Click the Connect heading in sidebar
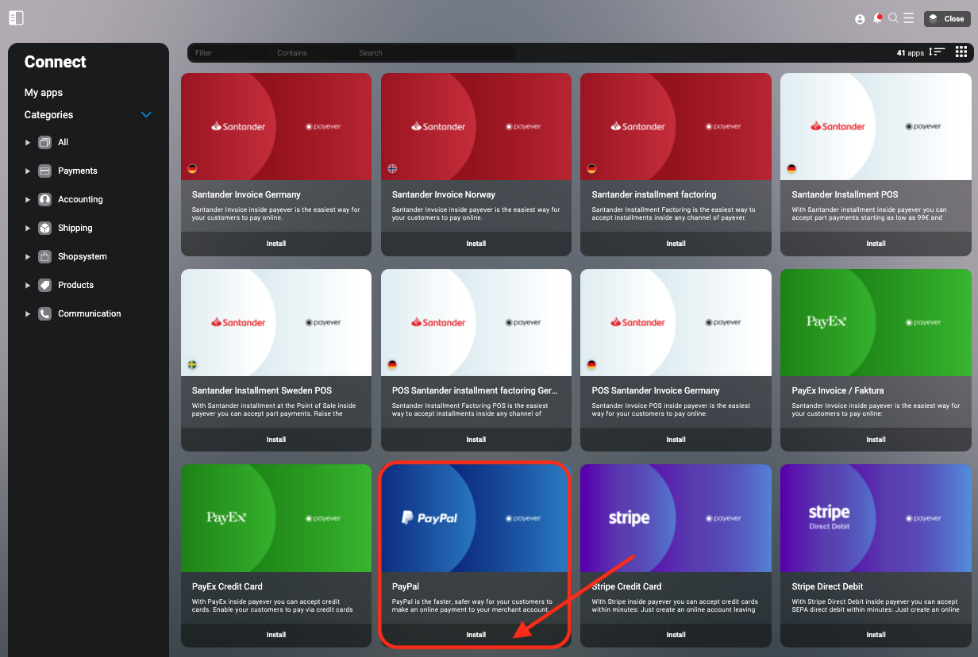 (x=56, y=62)
